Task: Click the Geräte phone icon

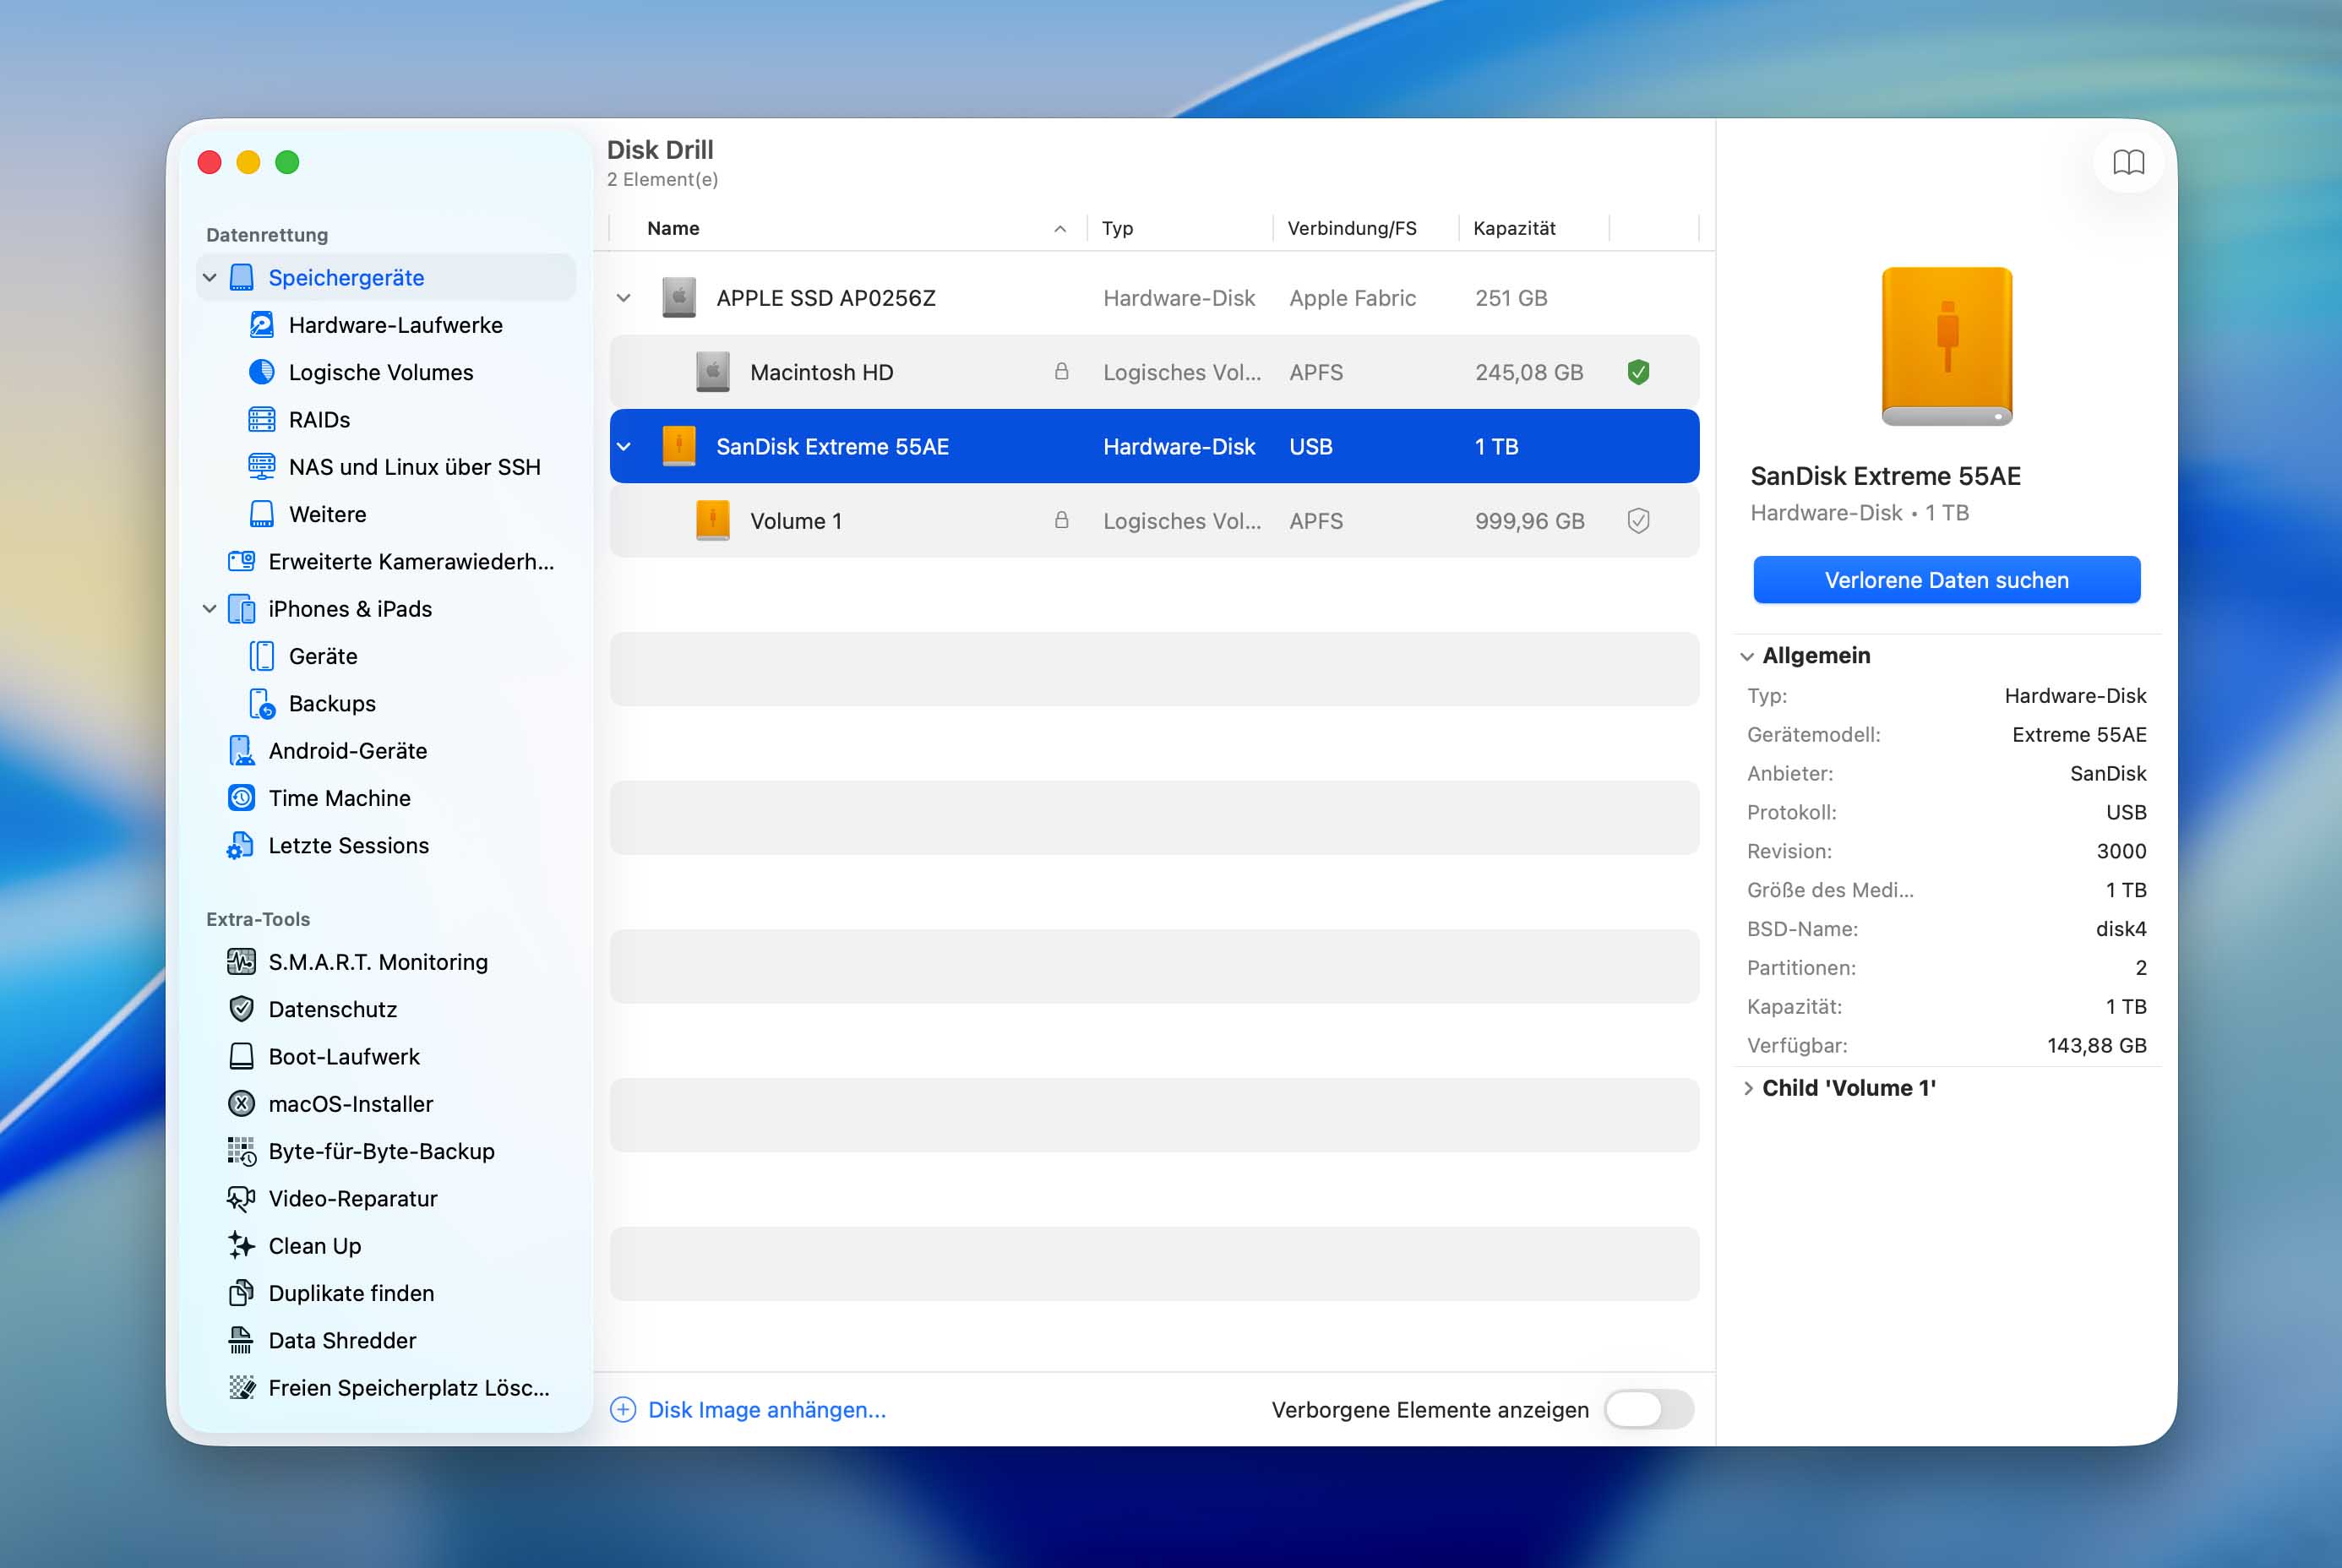Action: pyautogui.click(x=261, y=656)
